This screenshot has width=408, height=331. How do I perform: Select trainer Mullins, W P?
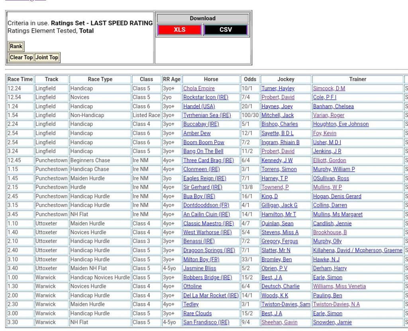click(327, 187)
